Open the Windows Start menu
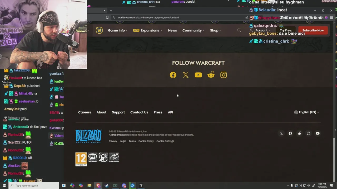This screenshot has width=337, height=189. pyautogui.click(x=4, y=186)
